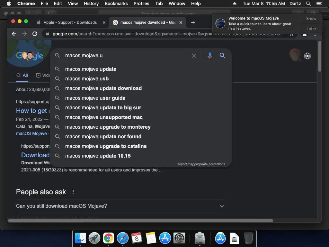Open Calendar icon in the Dock
329x247 pixels.
click(137, 238)
